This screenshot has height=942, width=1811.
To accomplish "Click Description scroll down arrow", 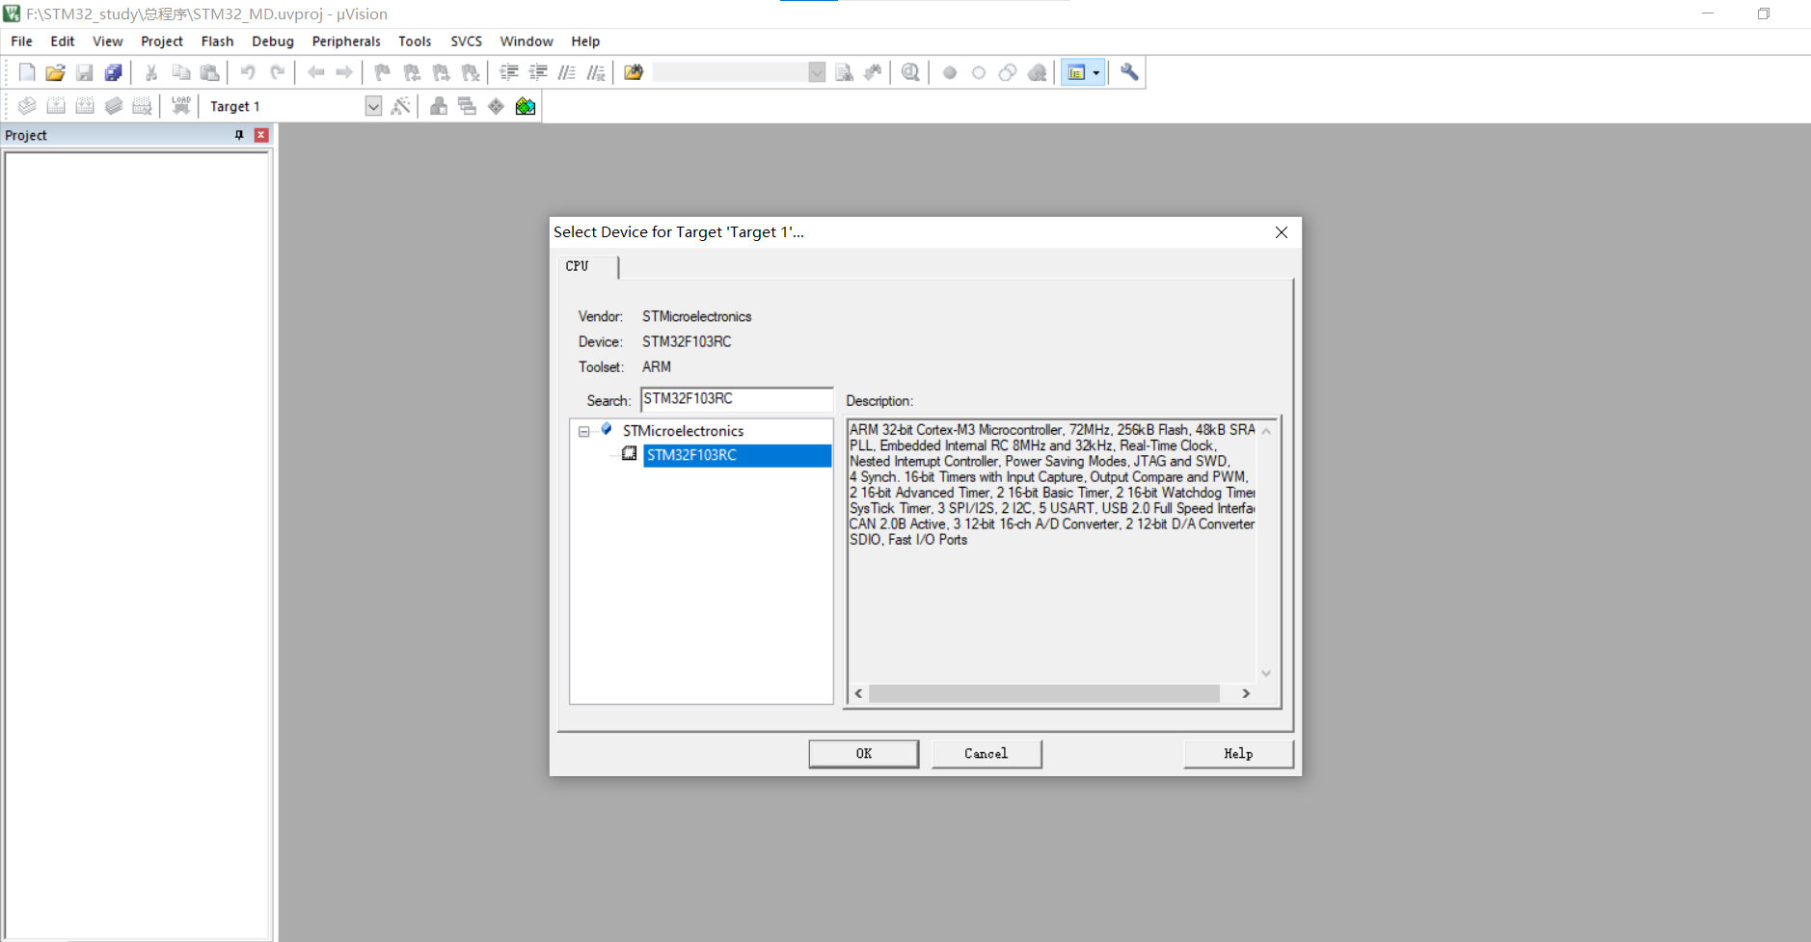I will [x=1266, y=673].
